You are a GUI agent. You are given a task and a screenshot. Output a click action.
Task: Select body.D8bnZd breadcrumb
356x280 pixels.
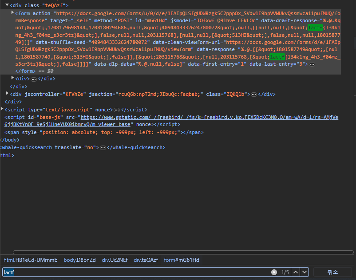tap(79, 260)
